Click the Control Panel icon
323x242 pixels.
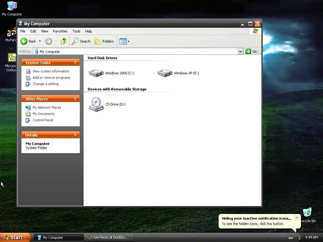tap(28, 120)
